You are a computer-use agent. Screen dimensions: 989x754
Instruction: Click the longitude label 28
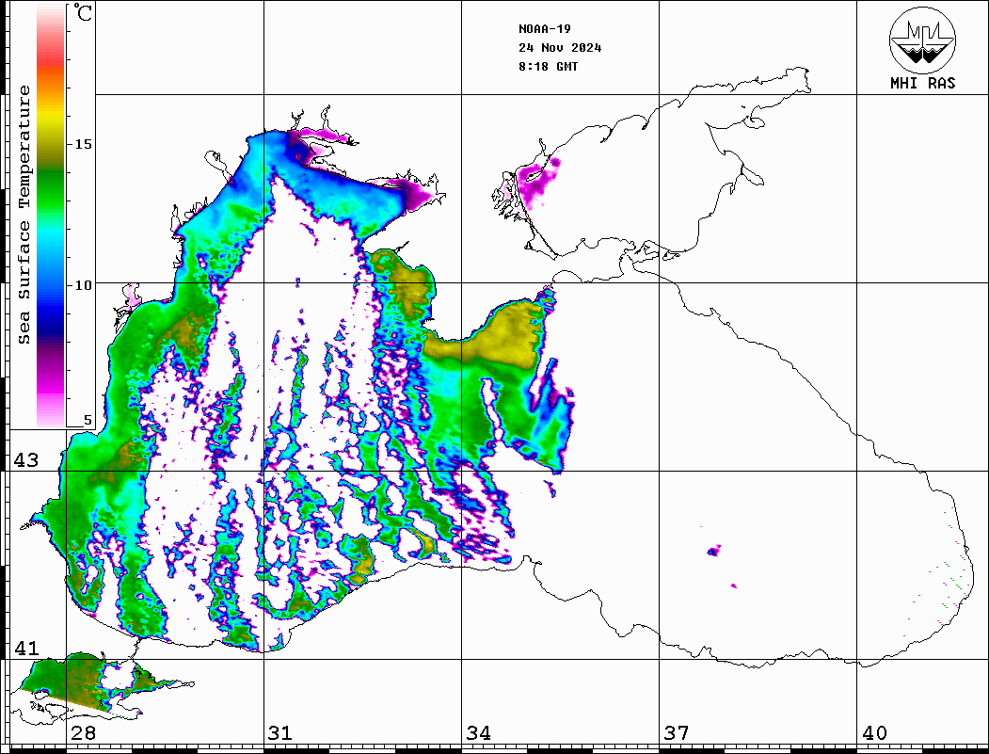click(x=83, y=733)
